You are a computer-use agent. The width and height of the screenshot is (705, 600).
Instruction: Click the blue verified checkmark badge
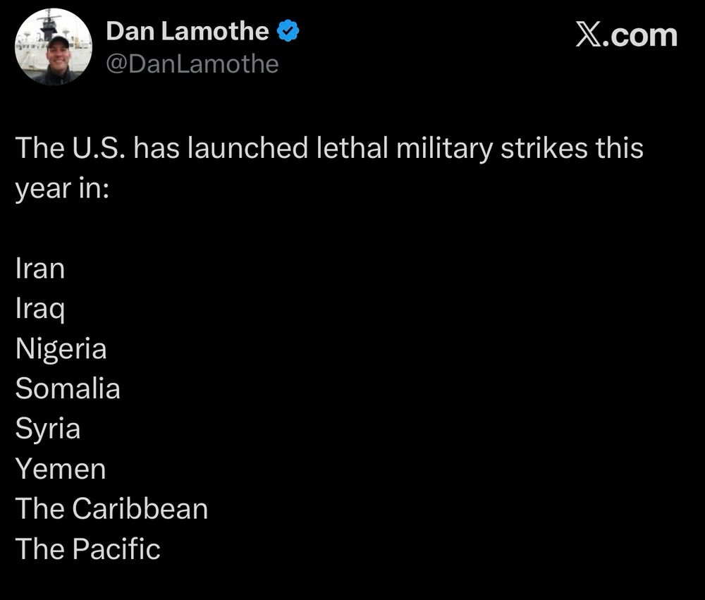[x=288, y=31]
